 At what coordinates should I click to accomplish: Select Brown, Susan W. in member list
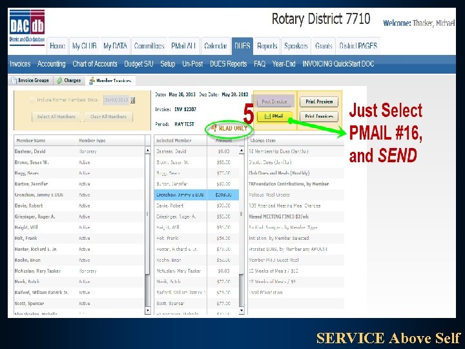click(x=79, y=162)
